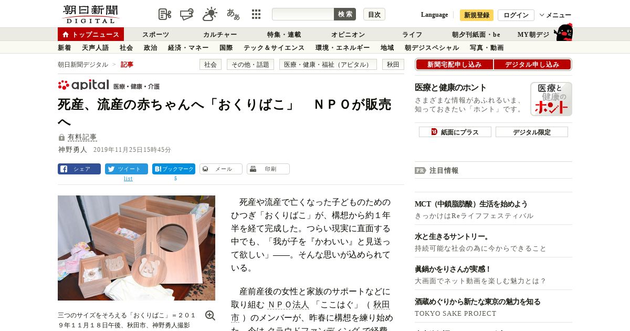Open the ライフ tab
The image size is (630, 331).
[x=412, y=34]
